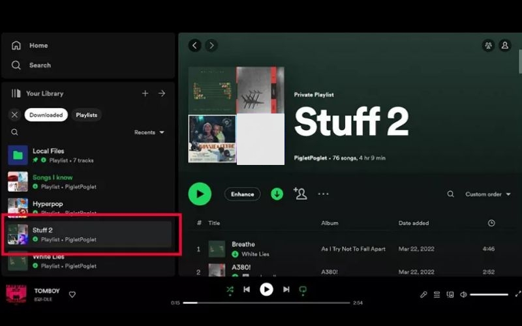Open Friend Activity icon at top right
Viewport: 522px width, 326px height.
click(x=488, y=45)
